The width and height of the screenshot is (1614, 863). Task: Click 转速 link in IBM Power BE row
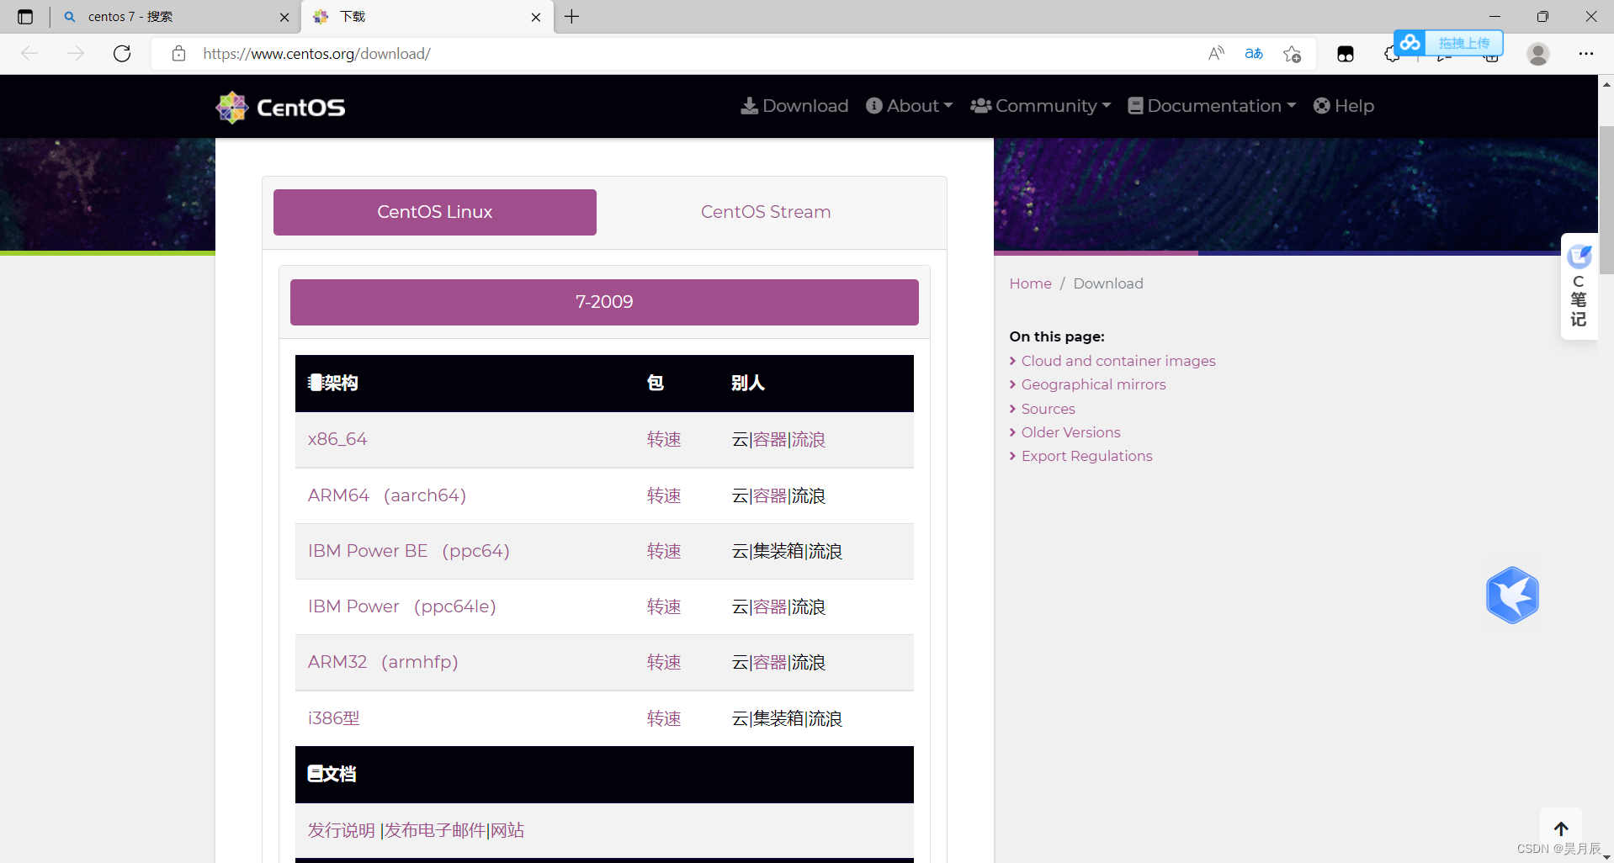(x=664, y=552)
